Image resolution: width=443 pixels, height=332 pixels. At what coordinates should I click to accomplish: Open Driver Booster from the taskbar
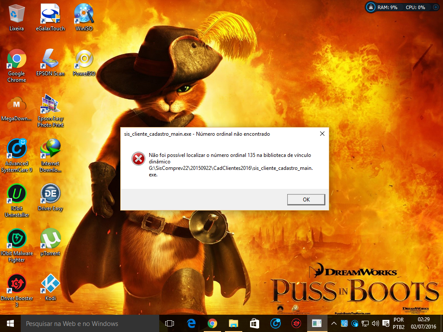tap(296, 323)
